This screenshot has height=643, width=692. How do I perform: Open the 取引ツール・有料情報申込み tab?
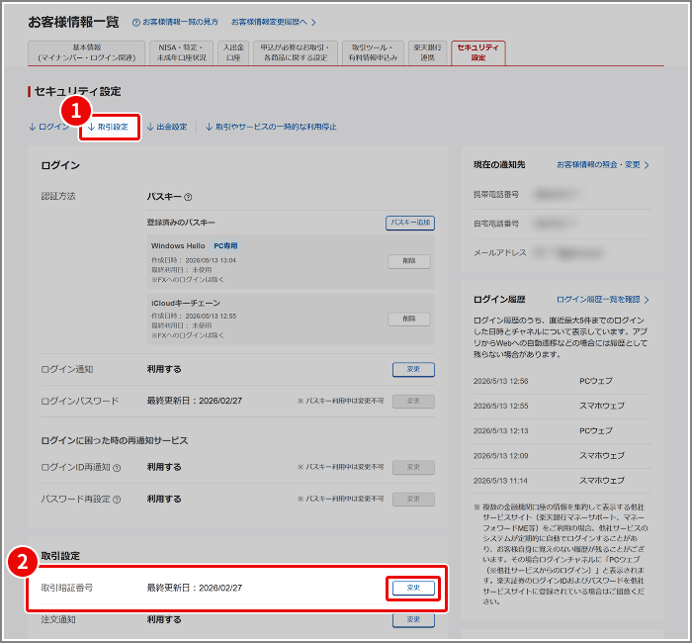click(x=373, y=52)
